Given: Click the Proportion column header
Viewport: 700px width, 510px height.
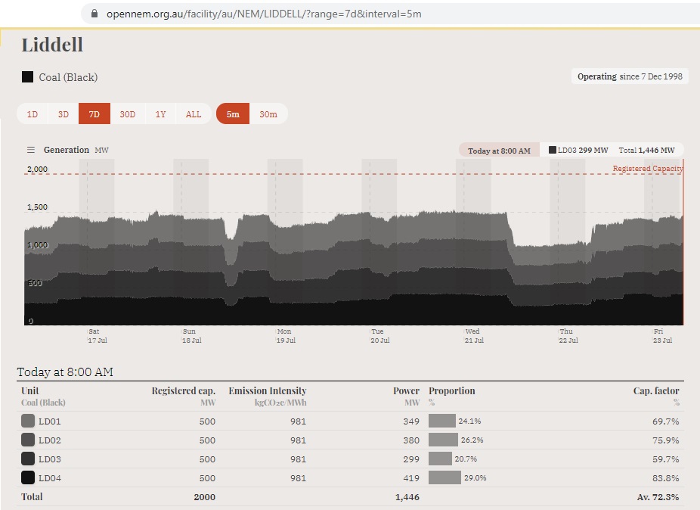Looking at the screenshot, I should coord(452,390).
